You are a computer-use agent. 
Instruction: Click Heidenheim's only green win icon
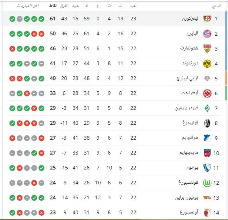[x=34, y=153]
